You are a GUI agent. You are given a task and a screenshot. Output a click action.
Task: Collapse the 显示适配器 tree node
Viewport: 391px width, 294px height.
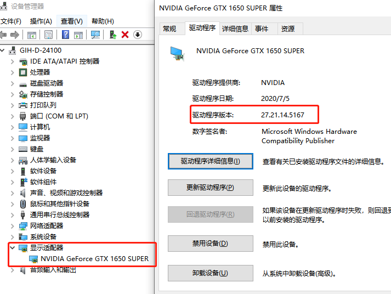tap(12, 247)
